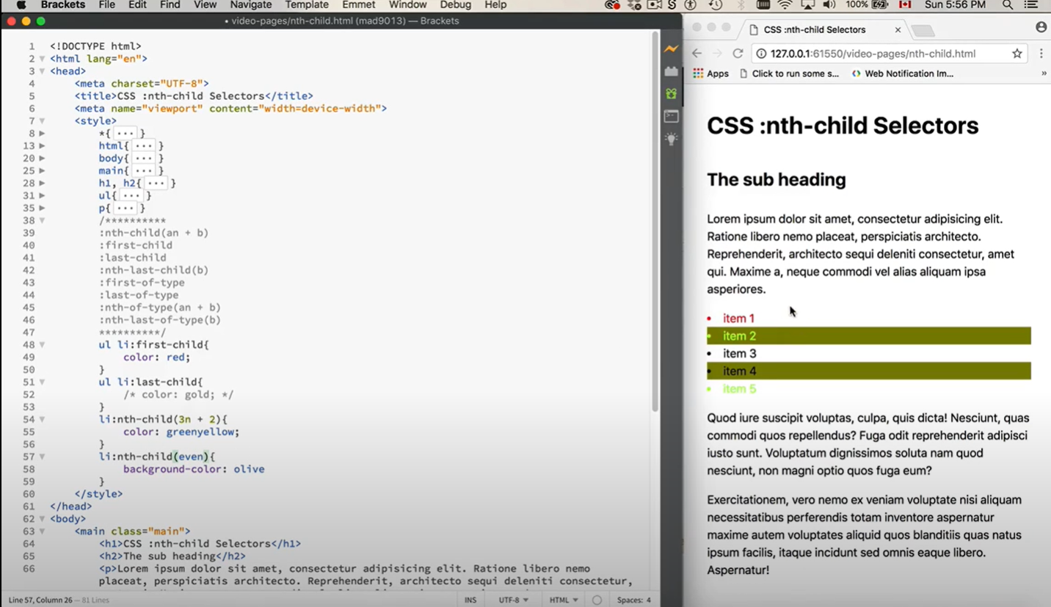1051x607 pixels.
Task: Go forward in the Chrome browser
Action: point(718,54)
